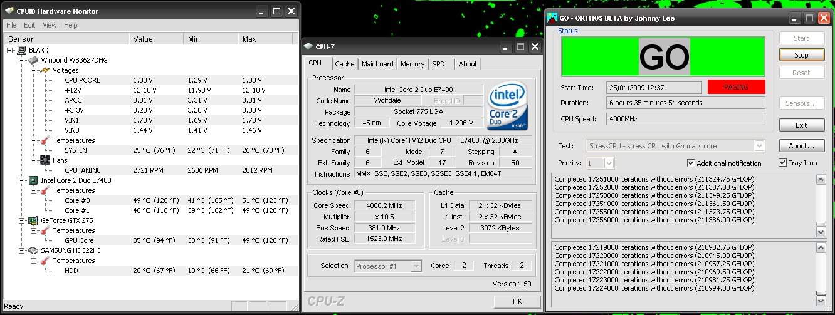Click the Core Speed value 4000.2 MHz
The width and height of the screenshot is (835, 315).
click(x=385, y=205)
